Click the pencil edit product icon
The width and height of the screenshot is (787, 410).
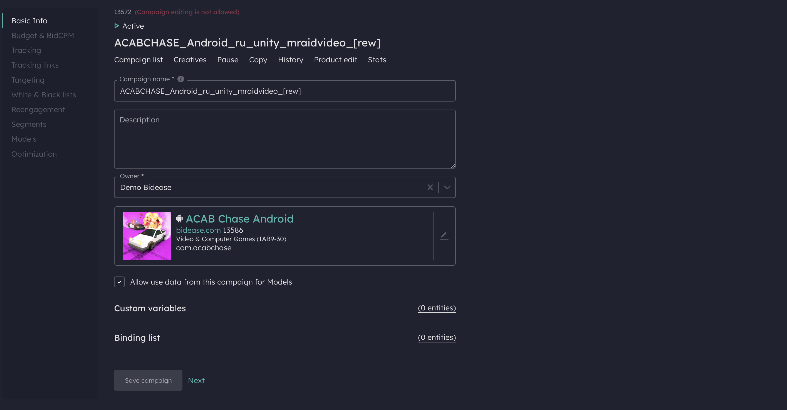[x=444, y=236]
